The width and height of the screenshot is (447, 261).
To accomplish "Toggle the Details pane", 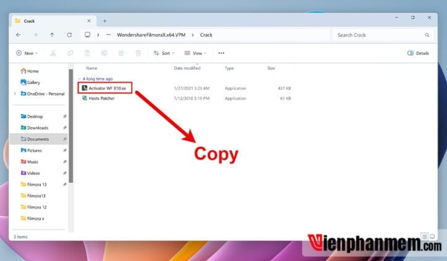I will [x=418, y=53].
